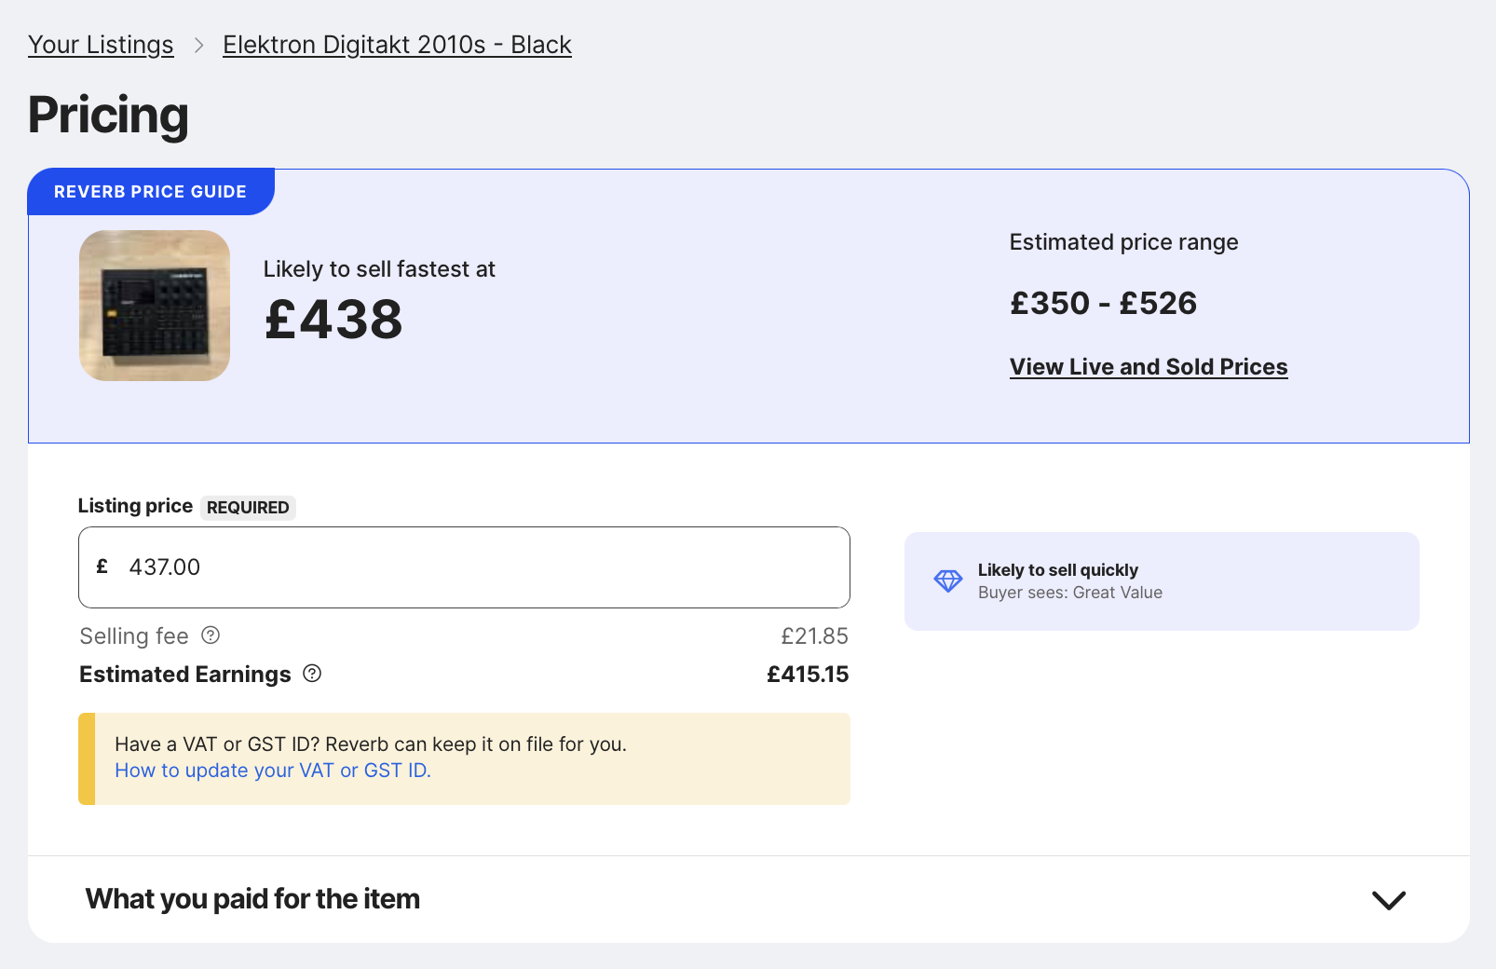Screen dimensions: 1496x969
Task: Click the pound symbol in the price field
Action: click(x=102, y=566)
